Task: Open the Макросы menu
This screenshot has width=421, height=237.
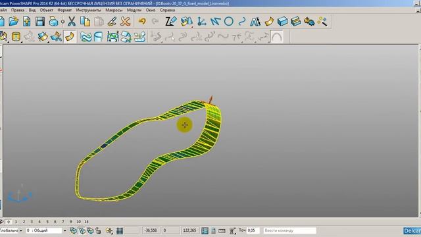Action: tap(114, 11)
